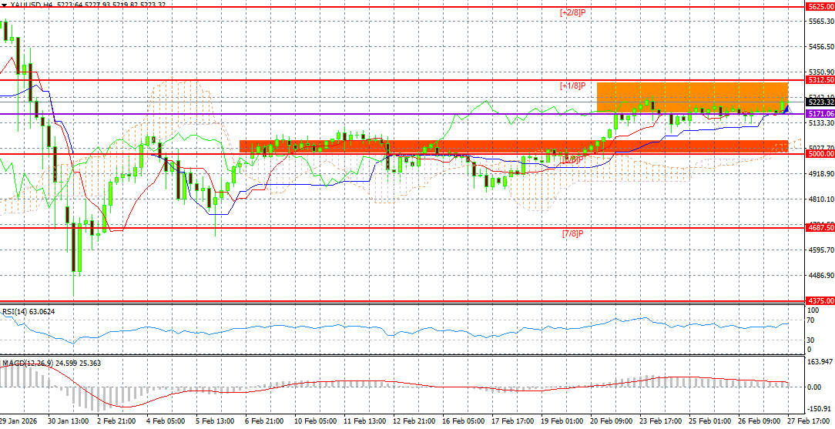Click the black current price tag 5223.32
Viewport: 835px width, 429px height.
[x=820, y=102]
